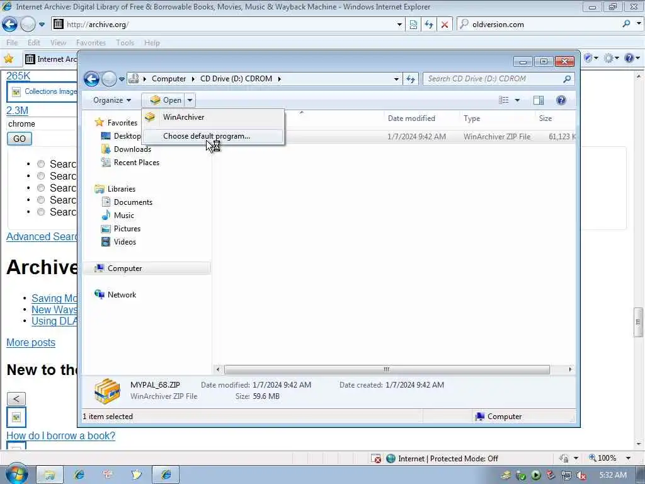This screenshot has height=484, width=645.
Task: Click the change view icon in Explorer
Action: click(x=504, y=100)
